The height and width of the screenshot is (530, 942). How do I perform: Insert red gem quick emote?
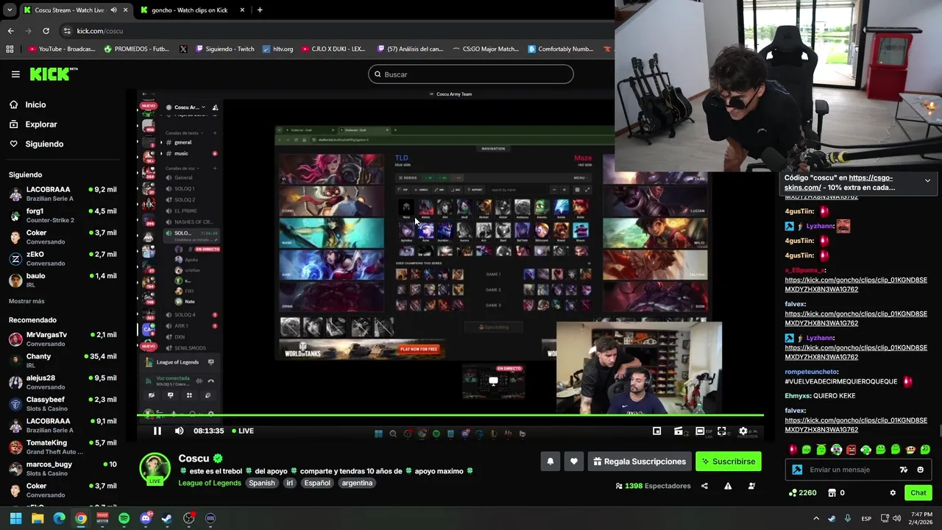pyautogui.click(x=792, y=449)
